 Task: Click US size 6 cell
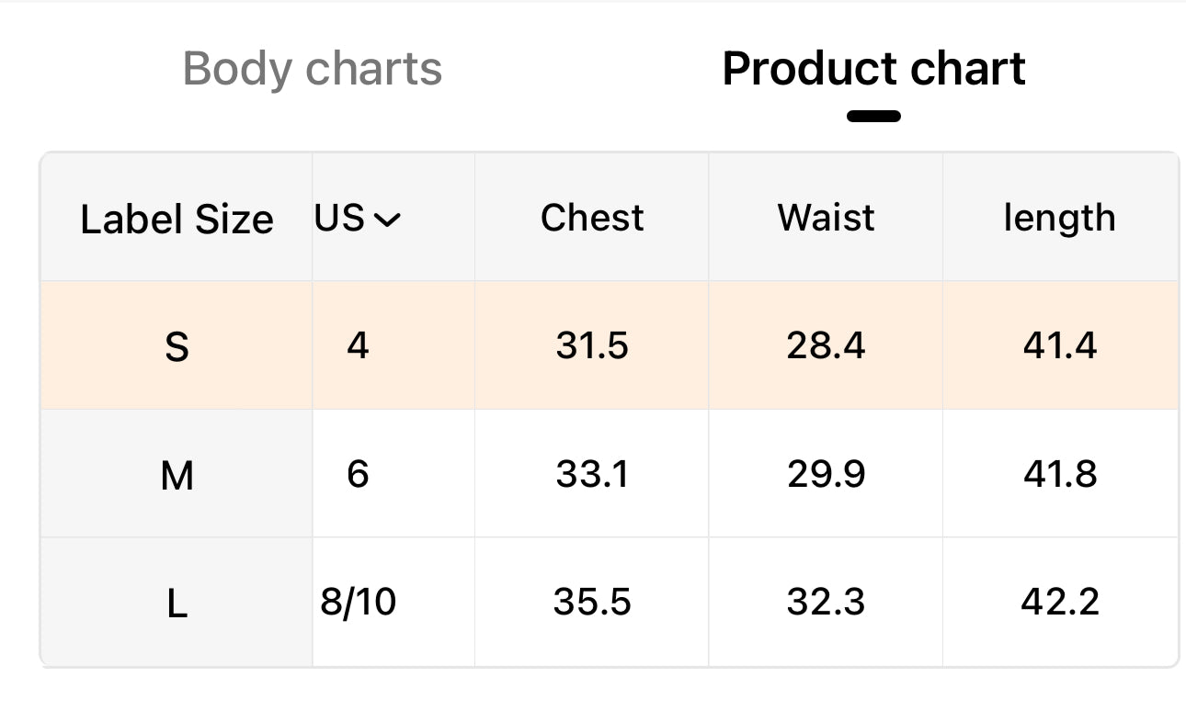pyautogui.click(x=358, y=474)
